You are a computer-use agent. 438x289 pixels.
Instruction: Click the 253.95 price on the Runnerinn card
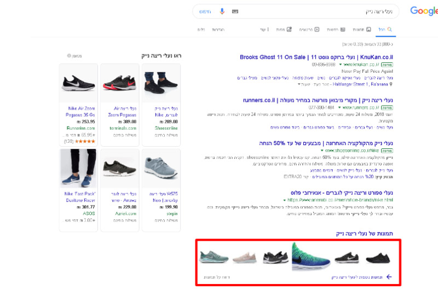86,122
